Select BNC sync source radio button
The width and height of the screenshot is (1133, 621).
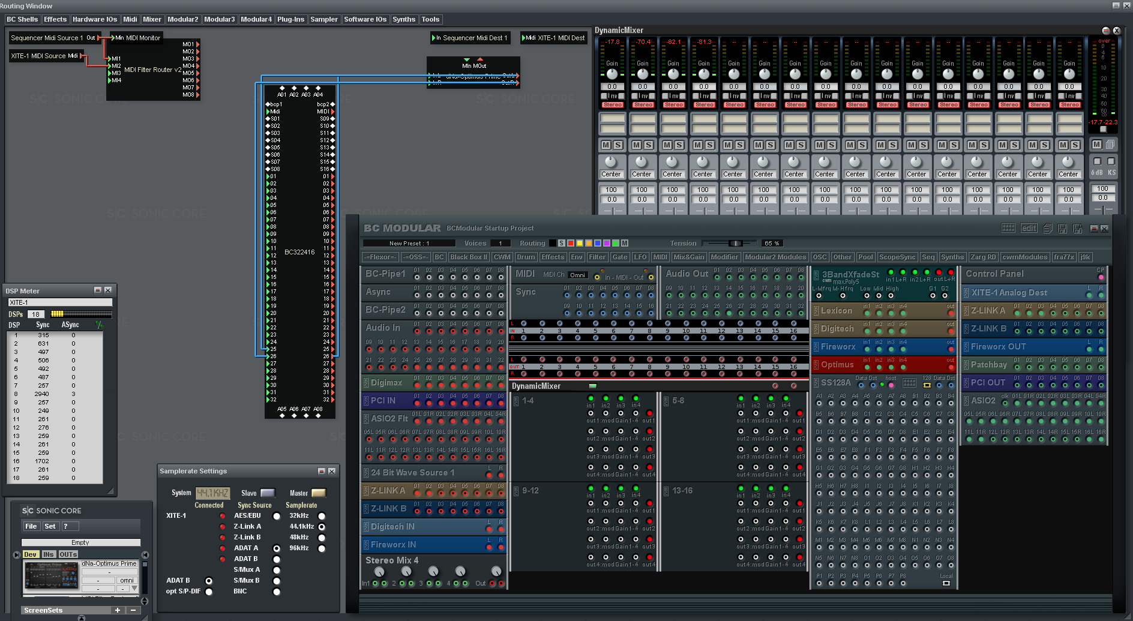click(277, 592)
